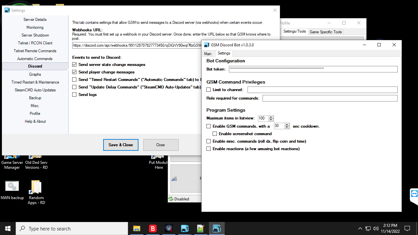The height and width of the screenshot is (235, 418).
Task: Decrease the cooldown seconds value
Action: (287, 127)
